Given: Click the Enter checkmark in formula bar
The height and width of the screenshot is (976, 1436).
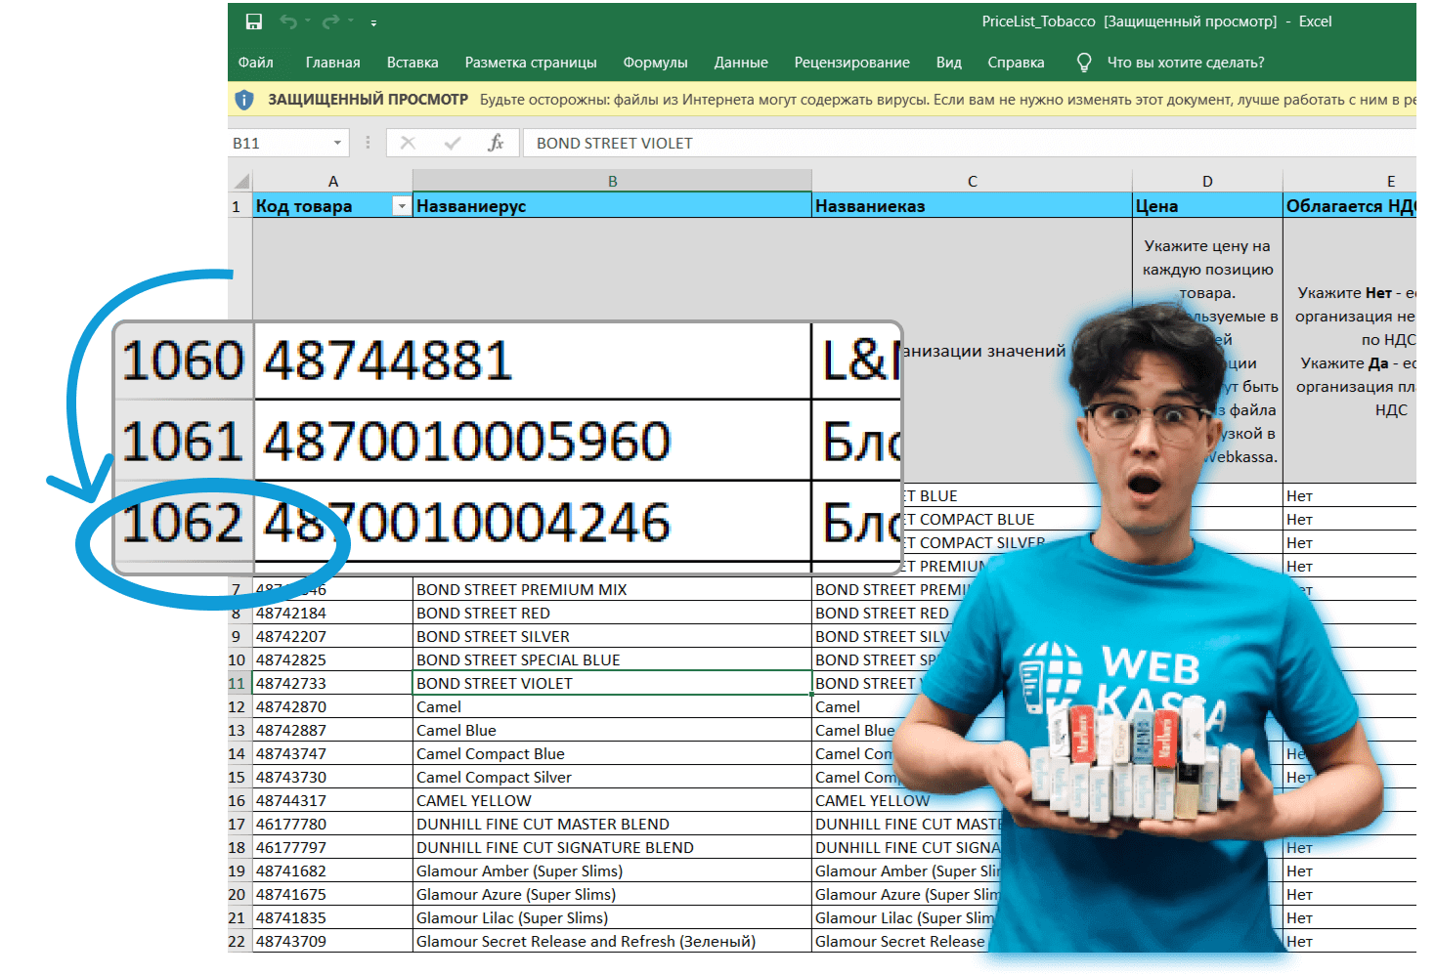Looking at the screenshot, I should (452, 143).
